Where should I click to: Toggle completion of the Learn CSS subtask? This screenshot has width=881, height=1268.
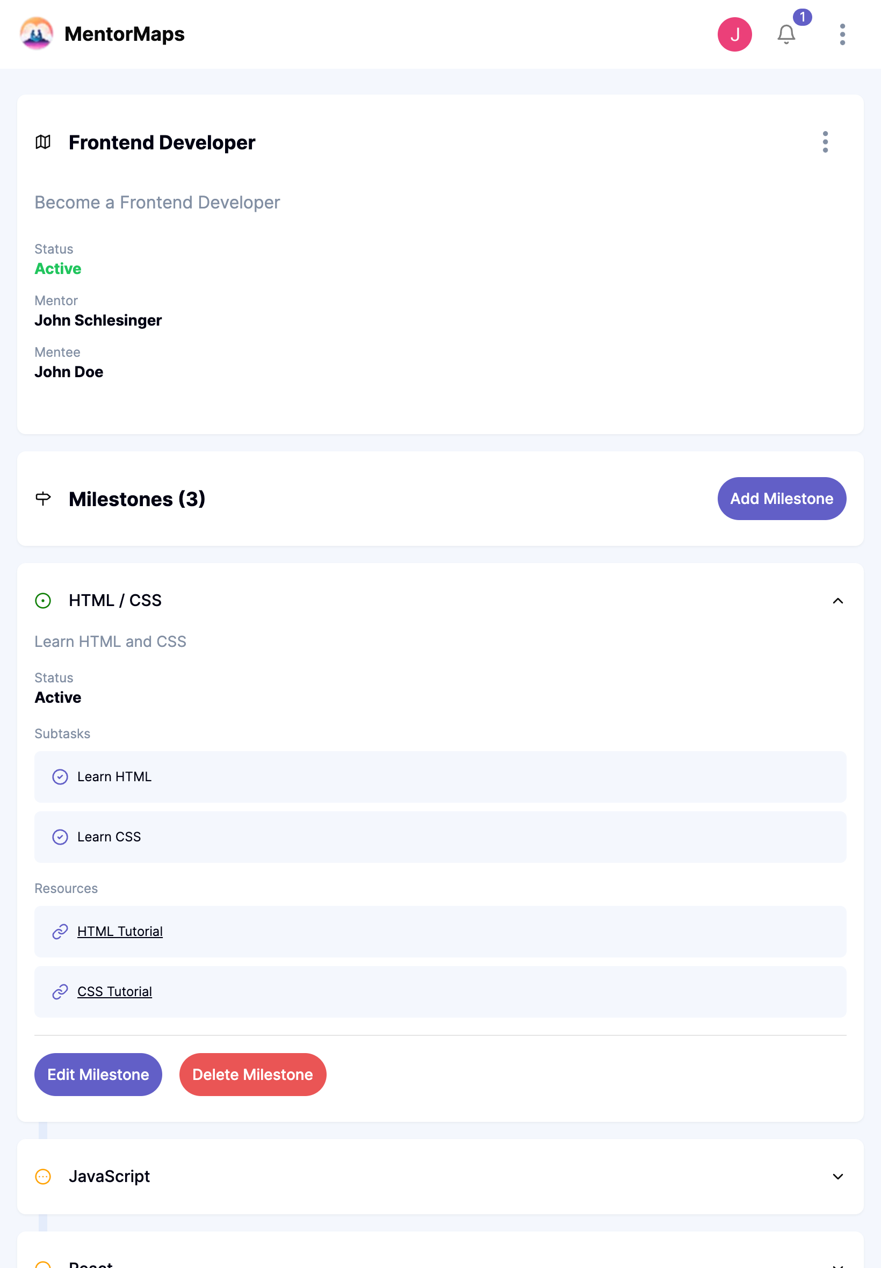tap(60, 837)
